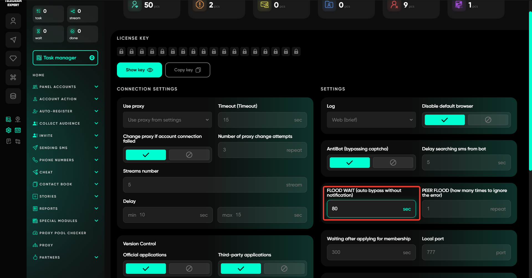Viewport: 532px width, 278px height.
Task: Click the vertical page scrollbar
Action: pos(530,92)
